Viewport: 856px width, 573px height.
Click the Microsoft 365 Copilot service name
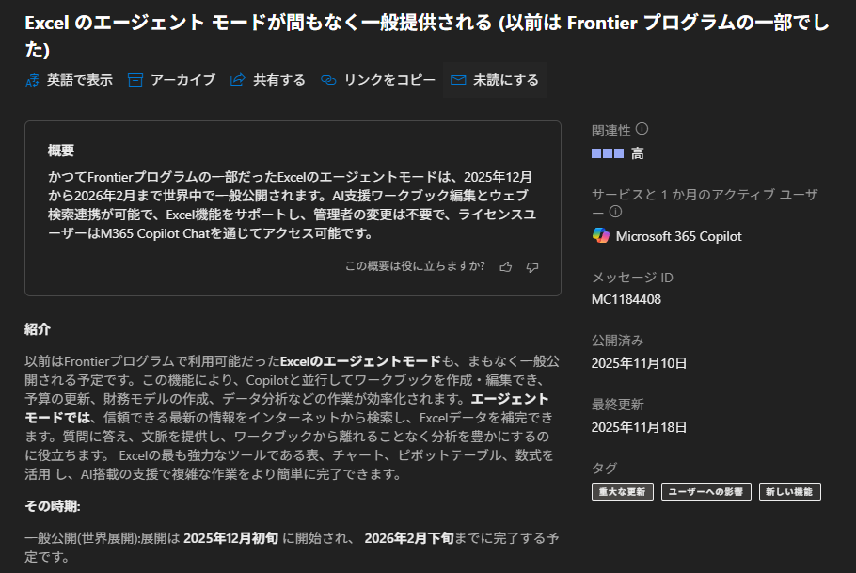[678, 236]
